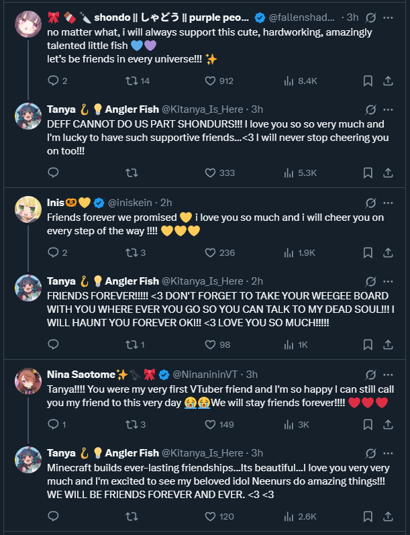
Task: Like shondo's tweet with 912 likes
Action: [x=210, y=81]
